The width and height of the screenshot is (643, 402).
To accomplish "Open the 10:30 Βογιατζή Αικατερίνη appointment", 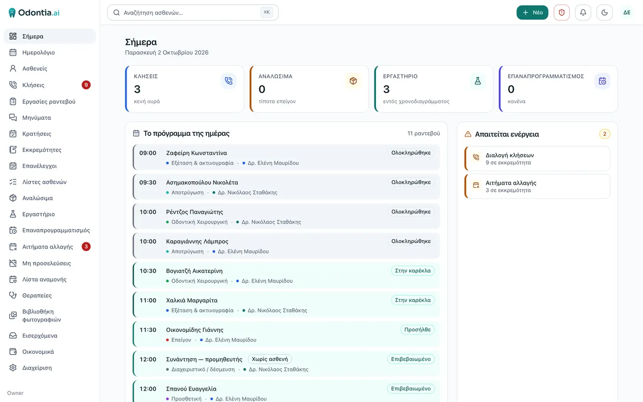I will [x=286, y=275].
